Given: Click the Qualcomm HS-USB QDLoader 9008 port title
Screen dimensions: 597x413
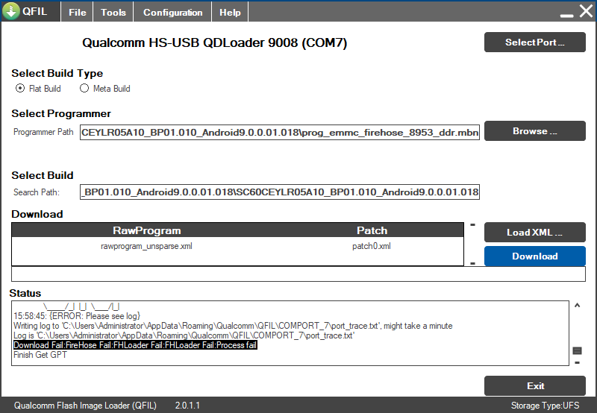Looking at the screenshot, I should (x=215, y=42).
